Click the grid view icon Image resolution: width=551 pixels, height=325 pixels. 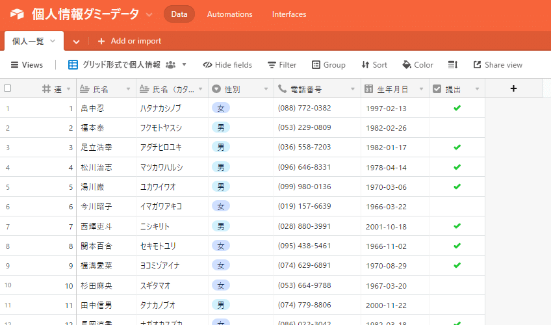(x=73, y=64)
